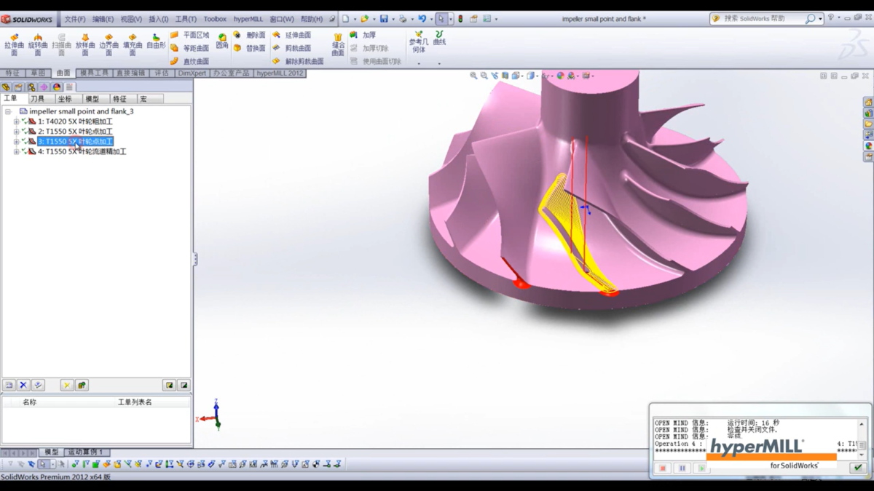Switch to the DimXpert ribbon tab

click(192, 73)
